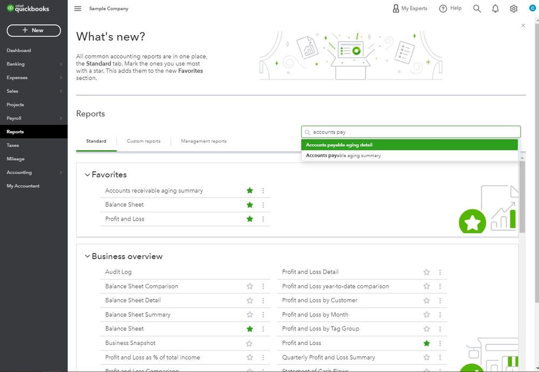Star the Balance Sheet Detail report
This screenshot has width=539, height=372.
[250, 300]
